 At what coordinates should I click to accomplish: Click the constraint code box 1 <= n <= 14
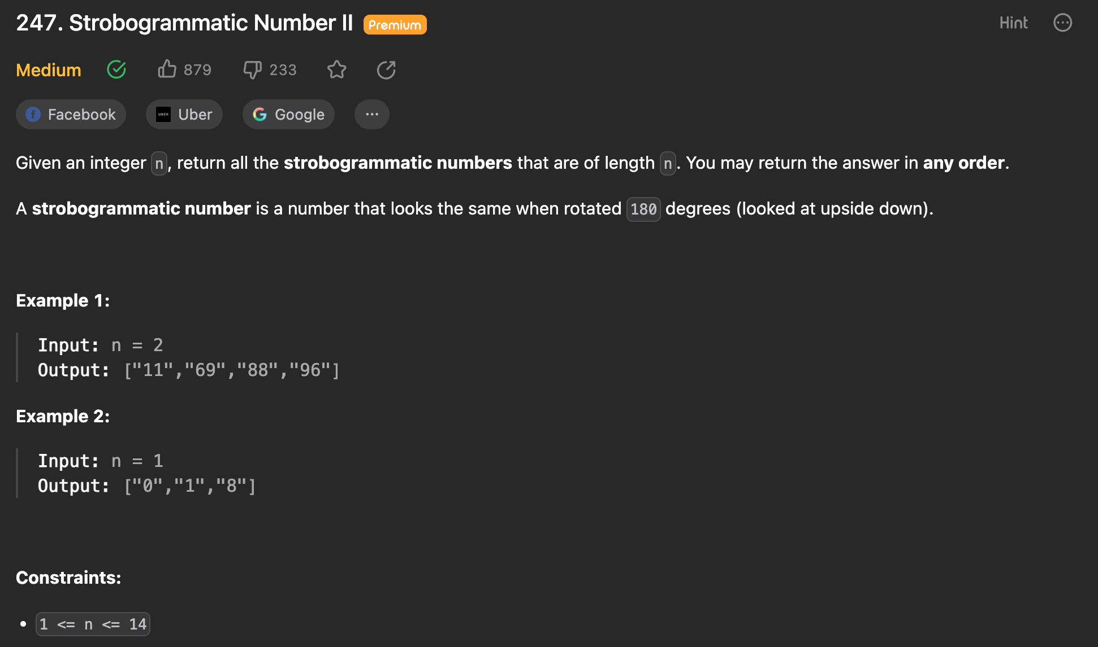(x=93, y=624)
